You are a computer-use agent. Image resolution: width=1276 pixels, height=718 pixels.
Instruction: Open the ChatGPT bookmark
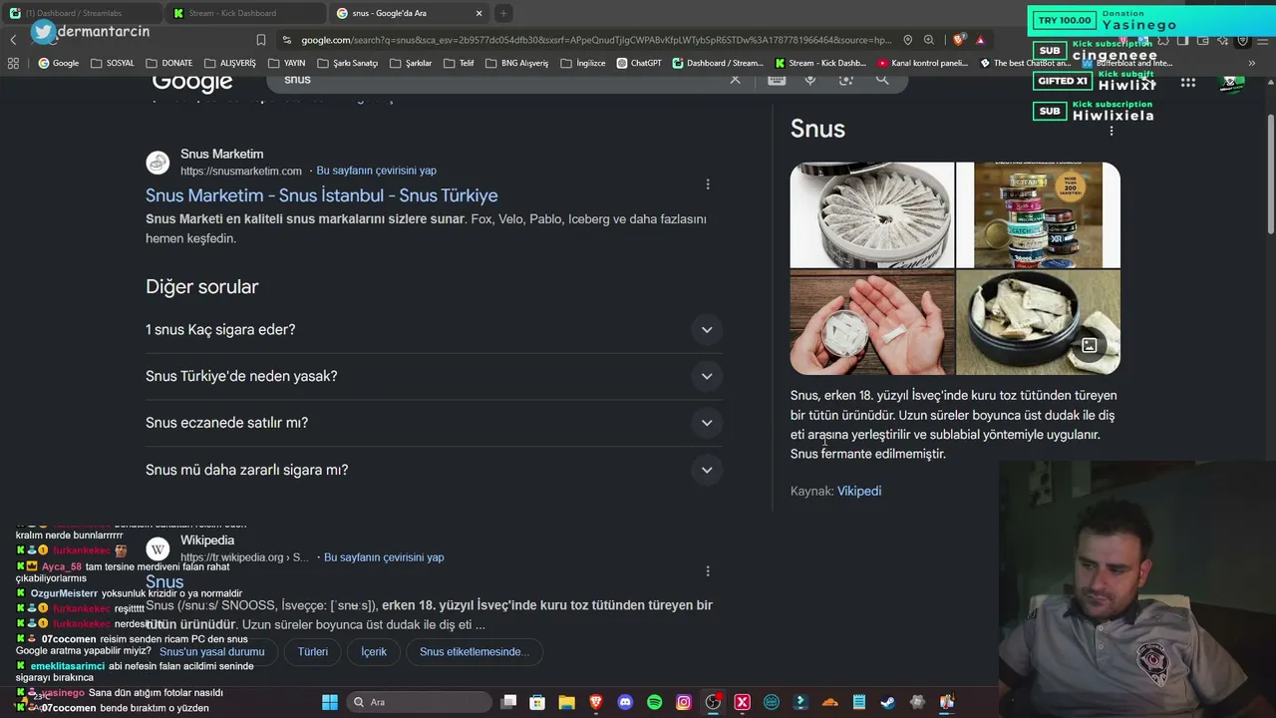pyautogui.click(x=639, y=63)
